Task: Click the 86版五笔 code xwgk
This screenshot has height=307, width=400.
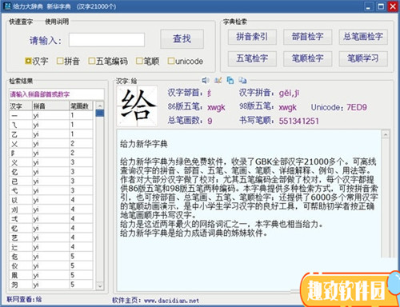Action: (x=216, y=107)
